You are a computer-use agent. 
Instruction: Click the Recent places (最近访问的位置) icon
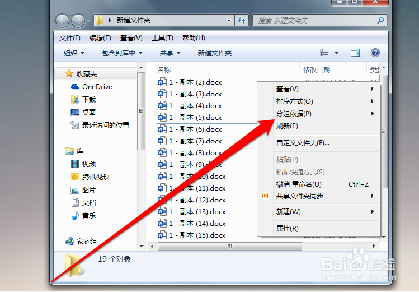point(75,125)
